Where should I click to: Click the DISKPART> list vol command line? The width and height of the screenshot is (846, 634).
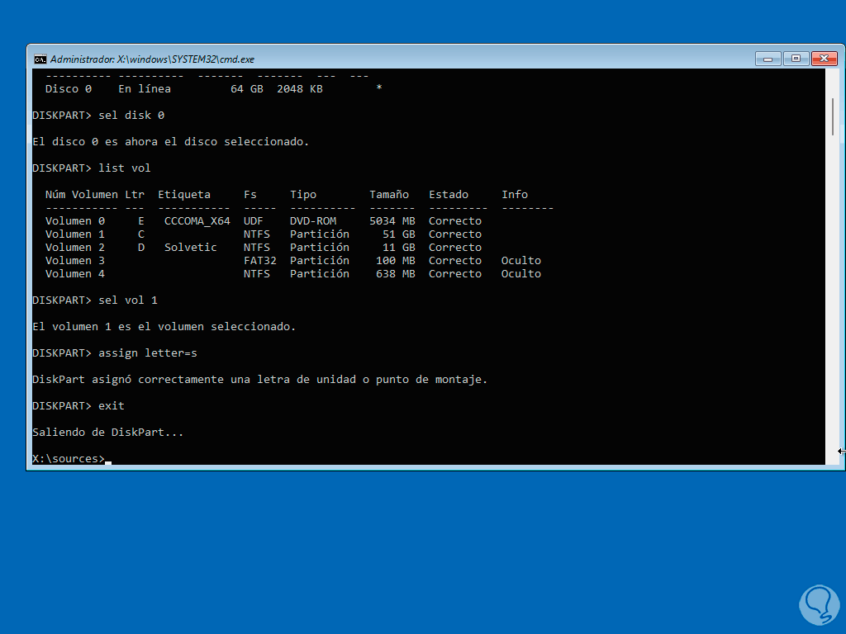point(91,168)
